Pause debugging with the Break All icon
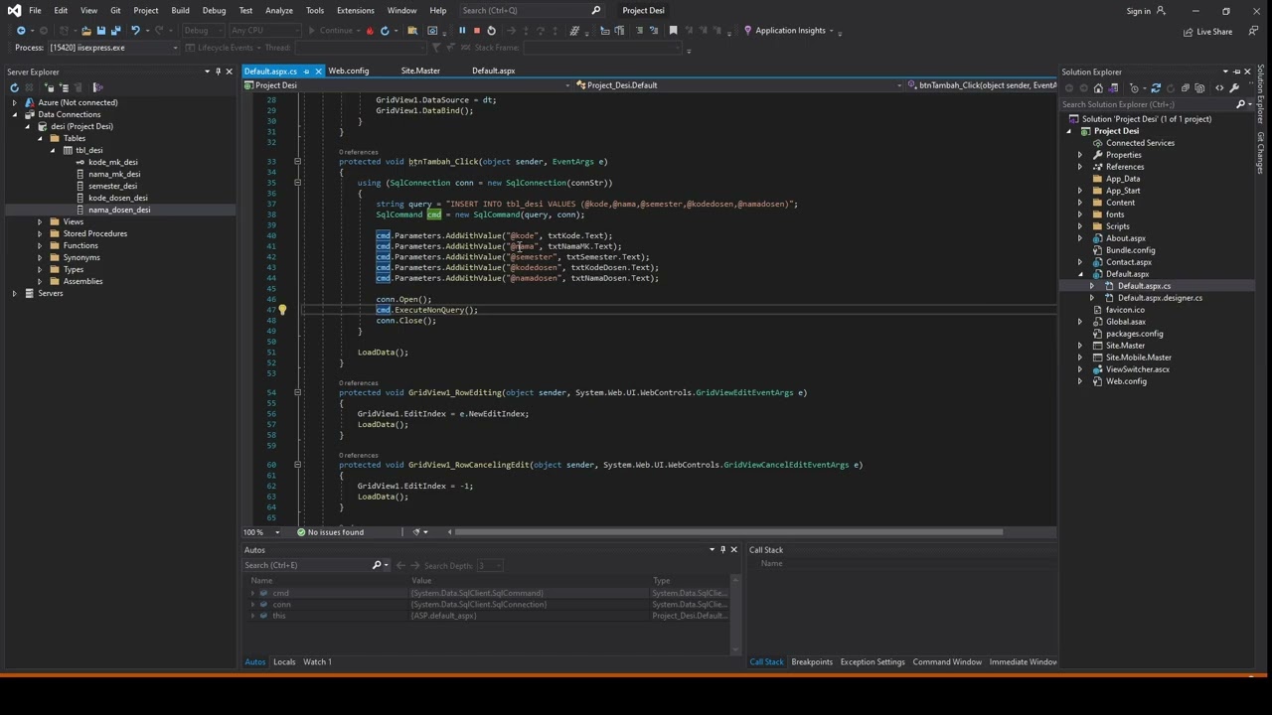 (x=462, y=31)
